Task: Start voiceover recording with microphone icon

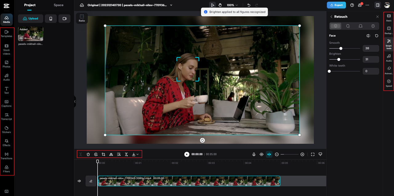Action: [254, 154]
